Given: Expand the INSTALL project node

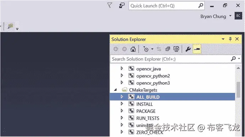Looking at the screenshot, I should pyautogui.click(x=122, y=103).
